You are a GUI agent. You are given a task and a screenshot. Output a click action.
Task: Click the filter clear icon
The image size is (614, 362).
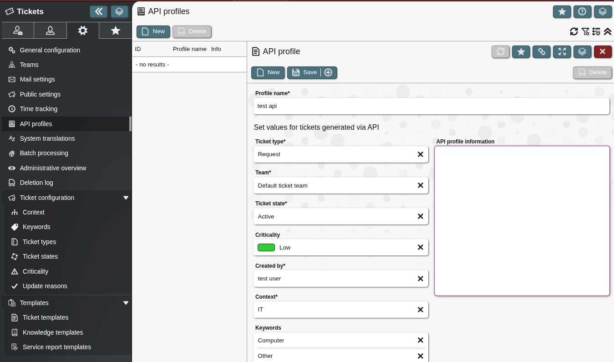tap(585, 31)
